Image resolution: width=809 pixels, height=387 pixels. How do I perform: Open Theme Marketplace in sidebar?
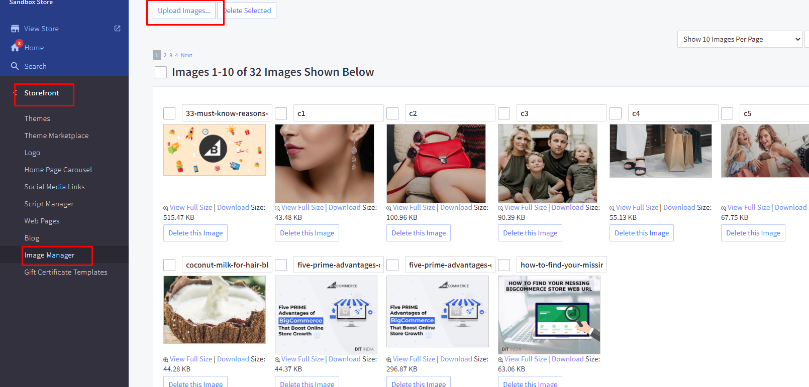pyautogui.click(x=56, y=136)
